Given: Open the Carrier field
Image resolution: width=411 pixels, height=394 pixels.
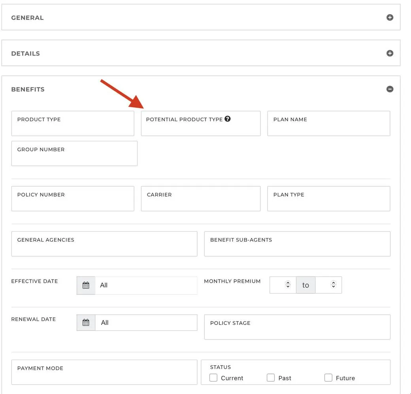Looking at the screenshot, I should pos(200,199).
